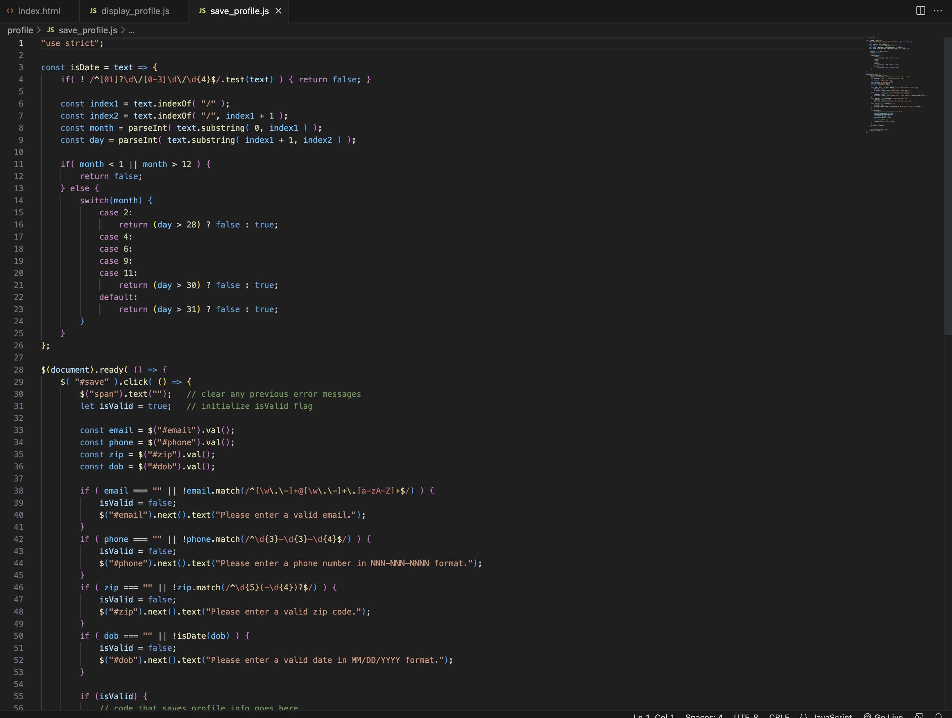Switch to the index.html tab
952x718 pixels.
(39, 11)
